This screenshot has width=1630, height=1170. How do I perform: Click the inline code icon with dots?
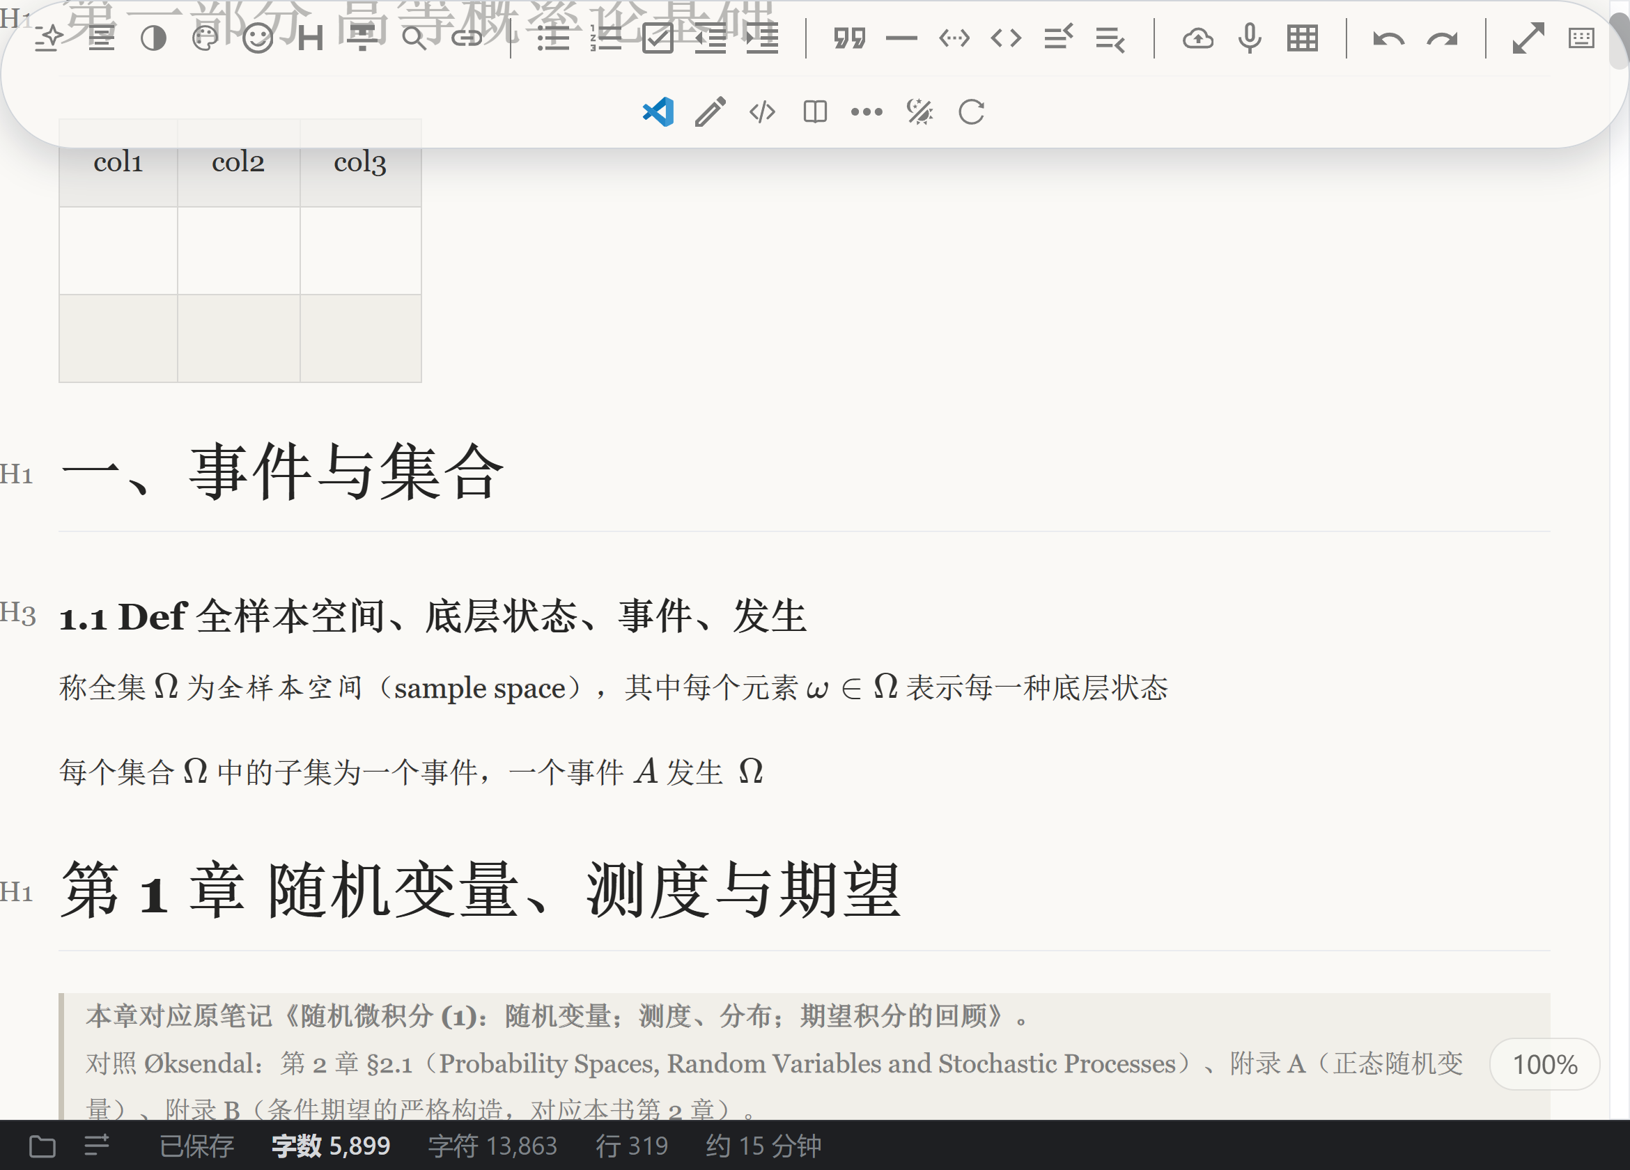click(954, 38)
